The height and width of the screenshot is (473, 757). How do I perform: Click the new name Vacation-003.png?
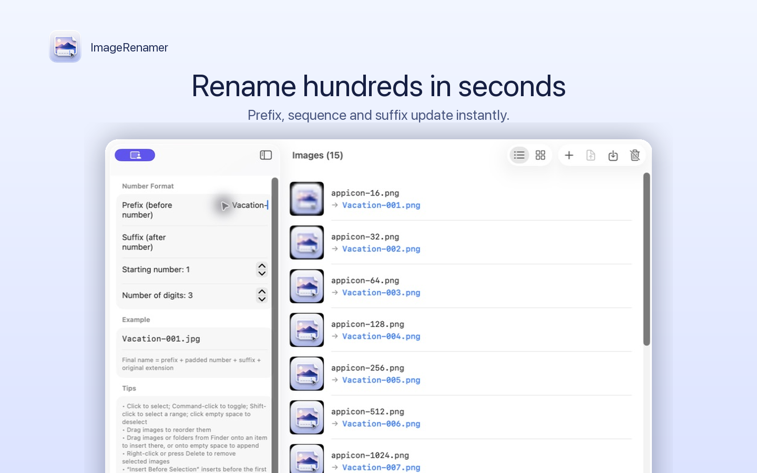pos(381,292)
